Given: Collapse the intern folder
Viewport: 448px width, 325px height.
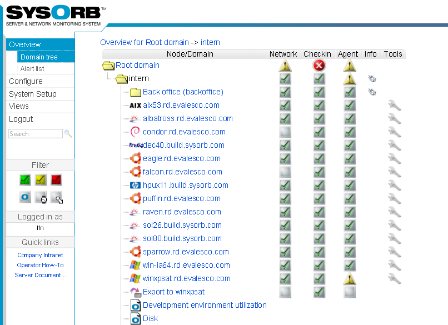Looking at the screenshot, I should point(122,79).
